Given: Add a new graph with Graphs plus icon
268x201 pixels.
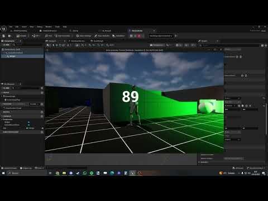Looking at the screenshot, I should [x=42, y=93].
